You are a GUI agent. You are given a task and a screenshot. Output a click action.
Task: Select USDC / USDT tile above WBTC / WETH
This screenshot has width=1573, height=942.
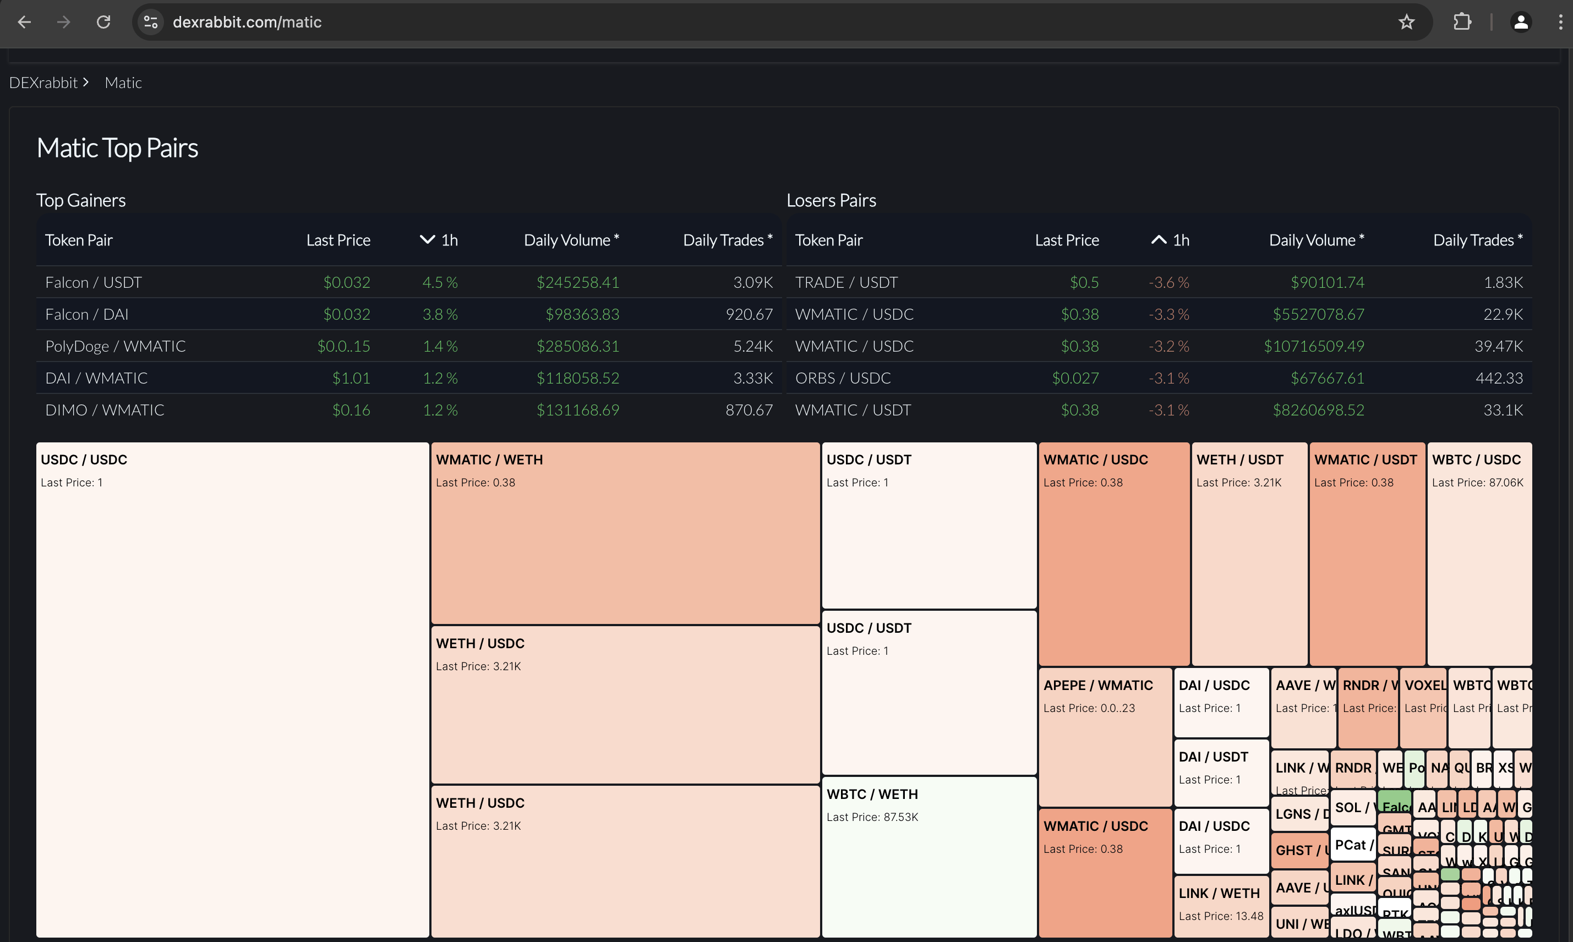pyautogui.click(x=930, y=693)
